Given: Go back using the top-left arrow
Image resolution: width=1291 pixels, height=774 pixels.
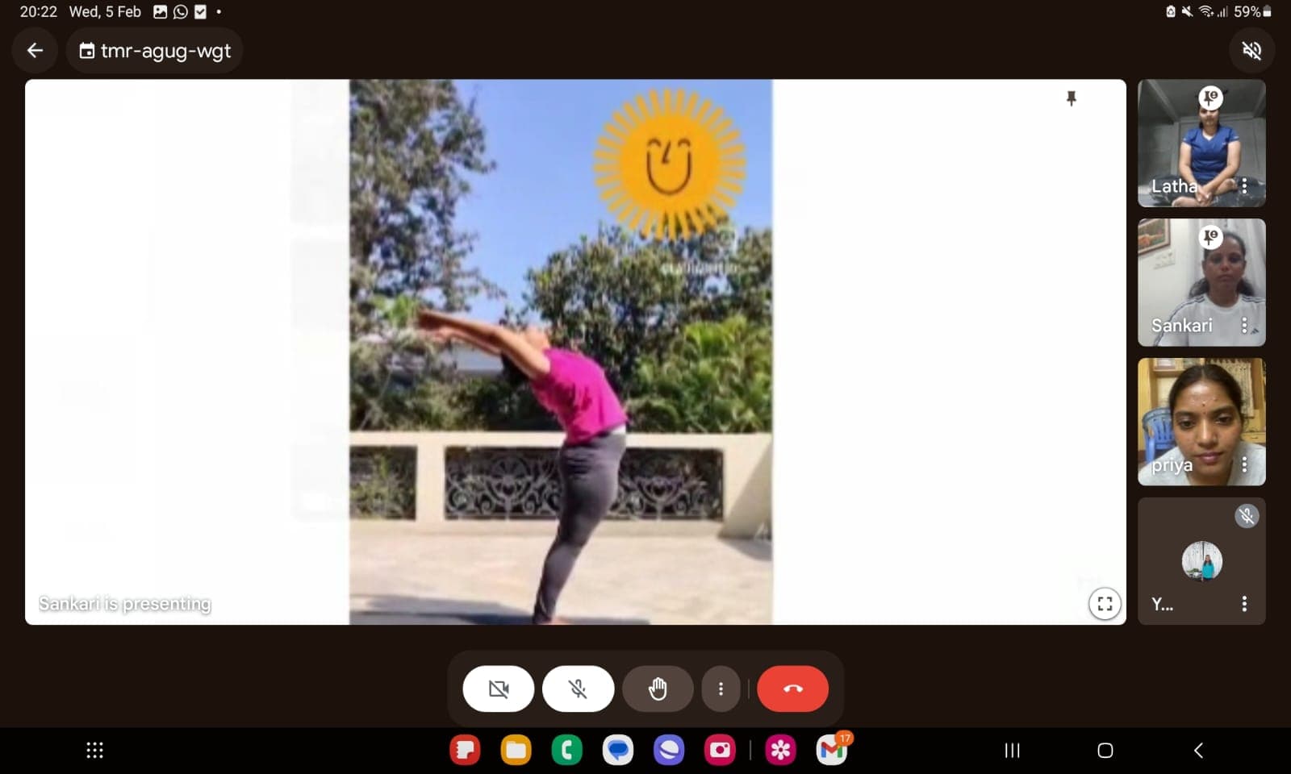Looking at the screenshot, I should click(x=35, y=51).
